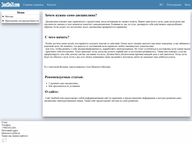Go to Главная страница in navbar
Screen dimensions: 192x144
[33, 5]
